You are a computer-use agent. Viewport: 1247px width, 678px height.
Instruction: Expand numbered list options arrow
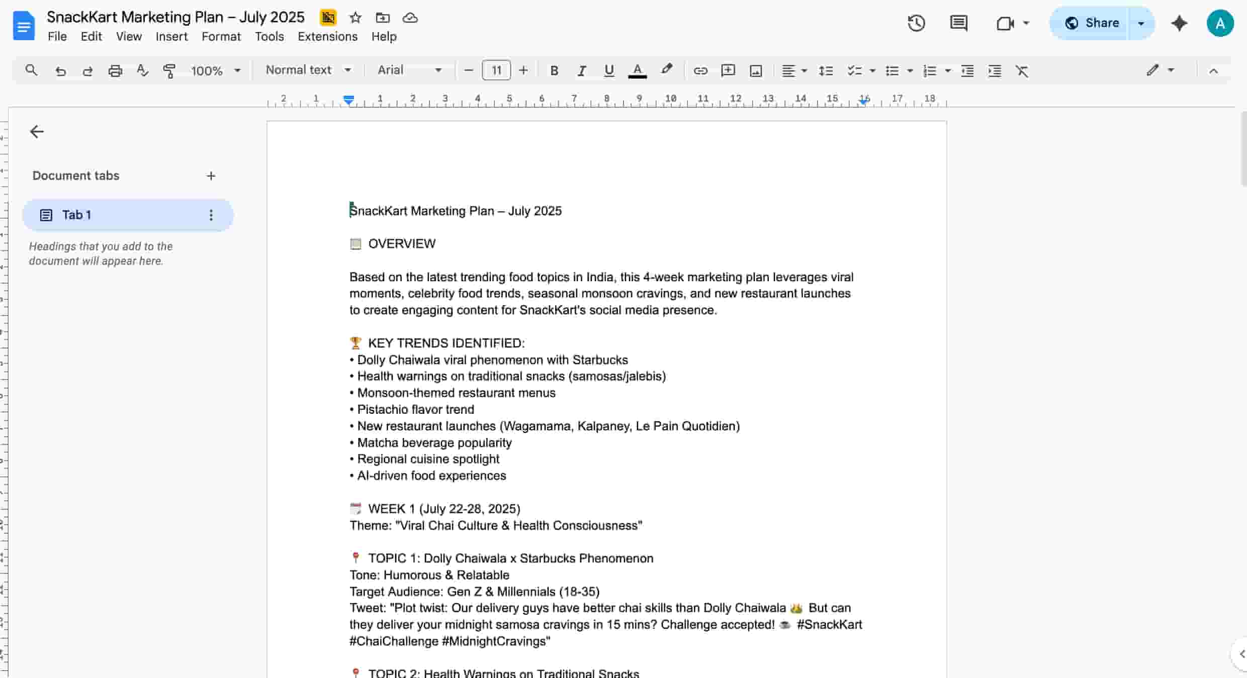pyautogui.click(x=948, y=71)
